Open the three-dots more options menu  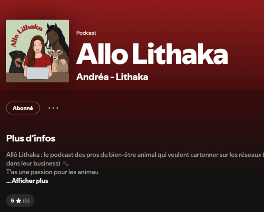[x=53, y=108]
